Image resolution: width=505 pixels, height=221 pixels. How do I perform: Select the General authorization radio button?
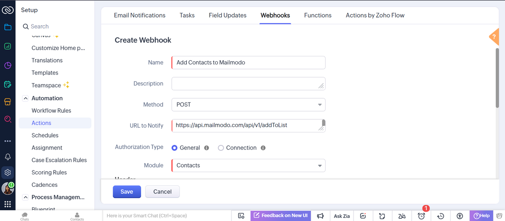click(174, 148)
